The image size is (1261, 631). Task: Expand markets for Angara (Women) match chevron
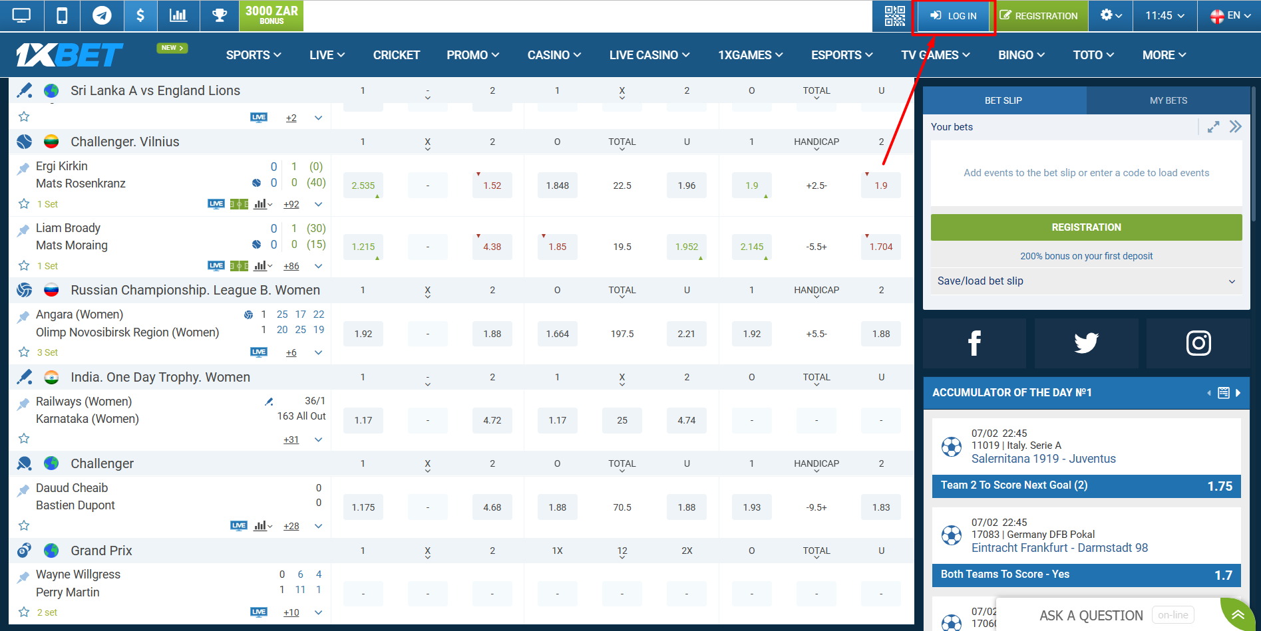point(319,352)
